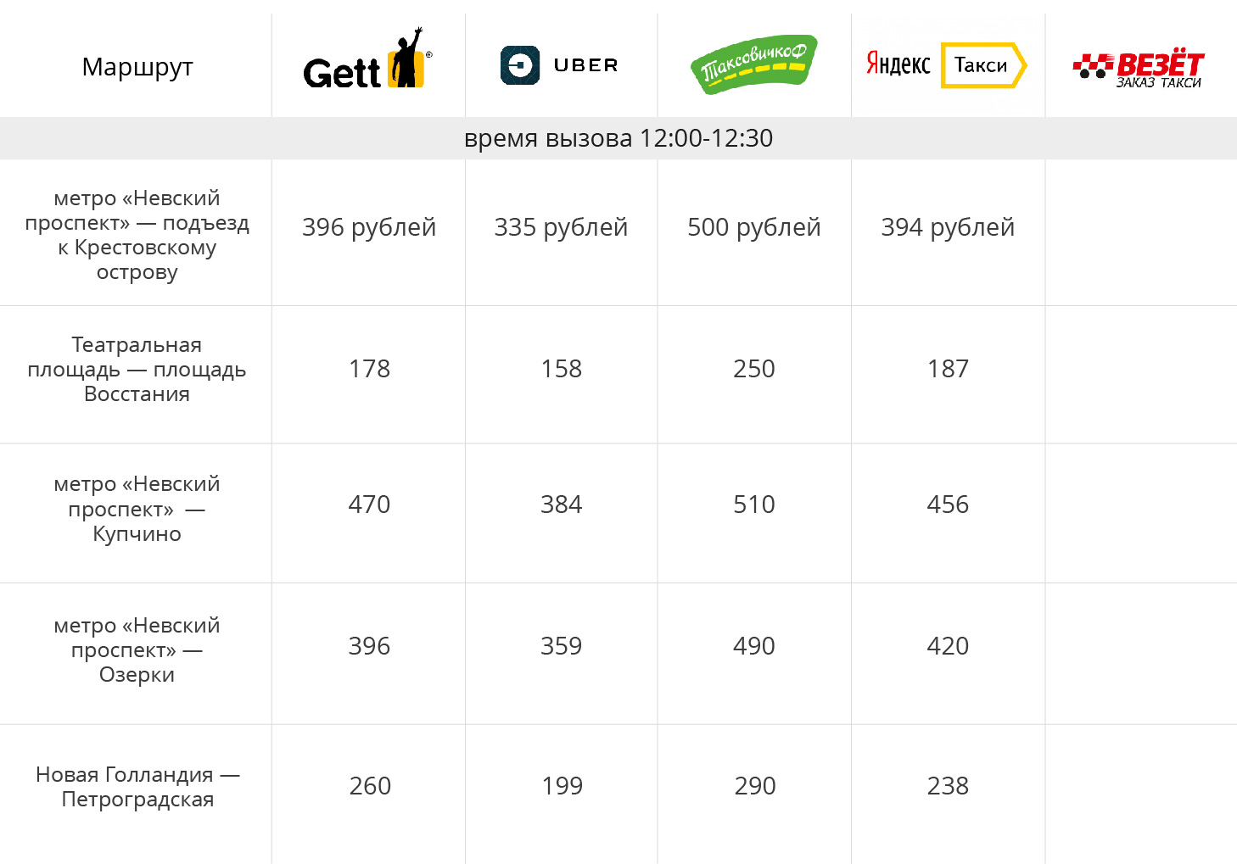The image size is (1237, 864).
Task: Select the 500 рублей price cell
Action: pyautogui.click(x=754, y=227)
